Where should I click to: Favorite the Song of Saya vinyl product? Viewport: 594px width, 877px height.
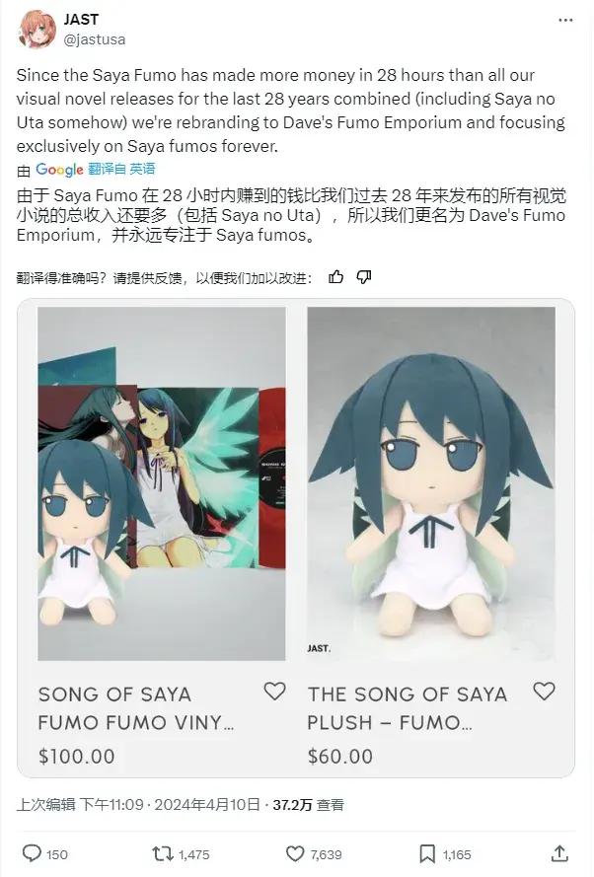click(274, 692)
